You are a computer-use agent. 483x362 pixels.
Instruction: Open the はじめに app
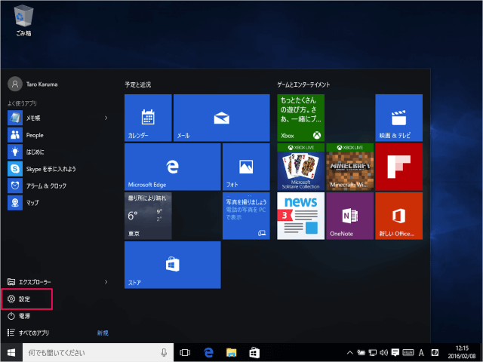click(x=58, y=152)
